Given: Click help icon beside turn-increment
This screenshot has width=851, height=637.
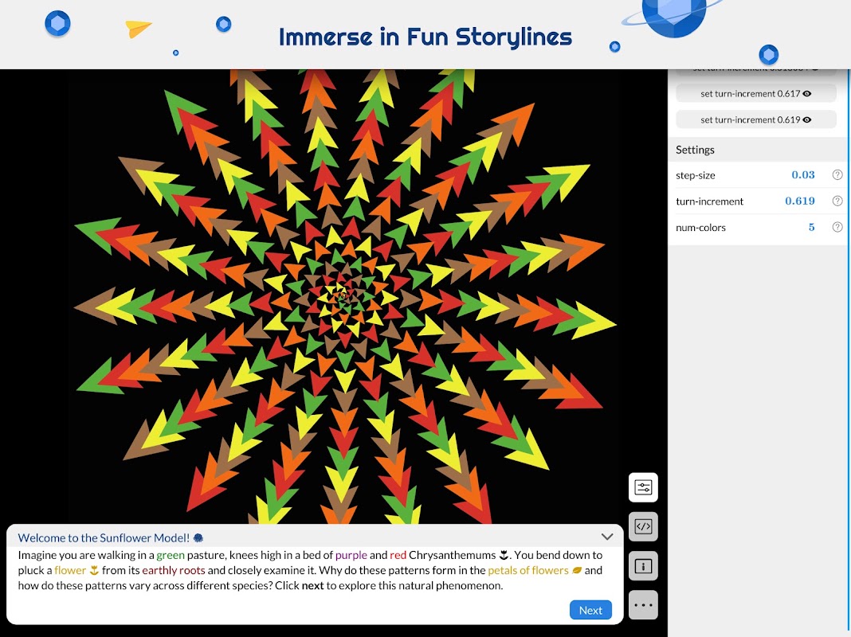Looking at the screenshot, I should [837, 201].
